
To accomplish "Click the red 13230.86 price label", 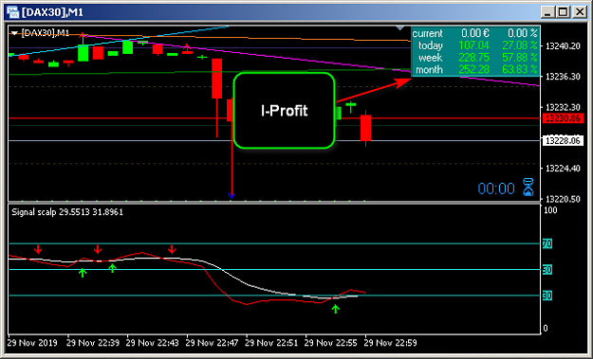I will click(x=563, y=118).
